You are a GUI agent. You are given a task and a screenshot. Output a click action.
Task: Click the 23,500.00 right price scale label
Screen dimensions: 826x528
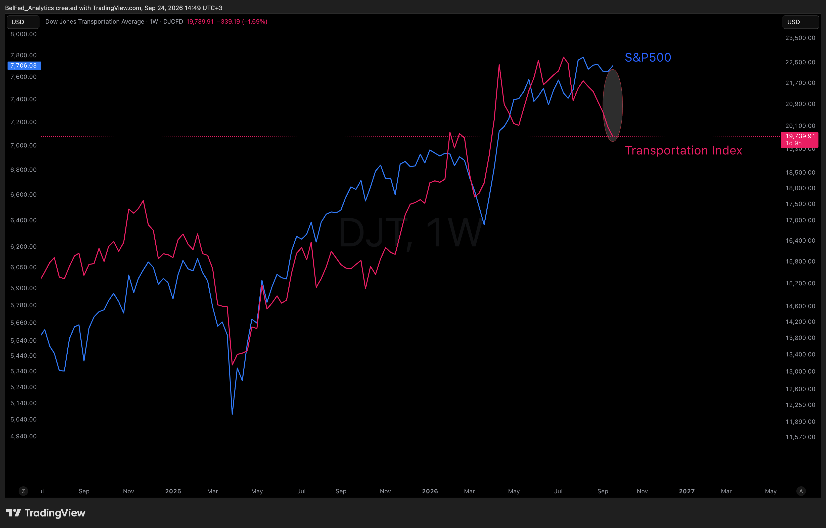tap(800, 38)
